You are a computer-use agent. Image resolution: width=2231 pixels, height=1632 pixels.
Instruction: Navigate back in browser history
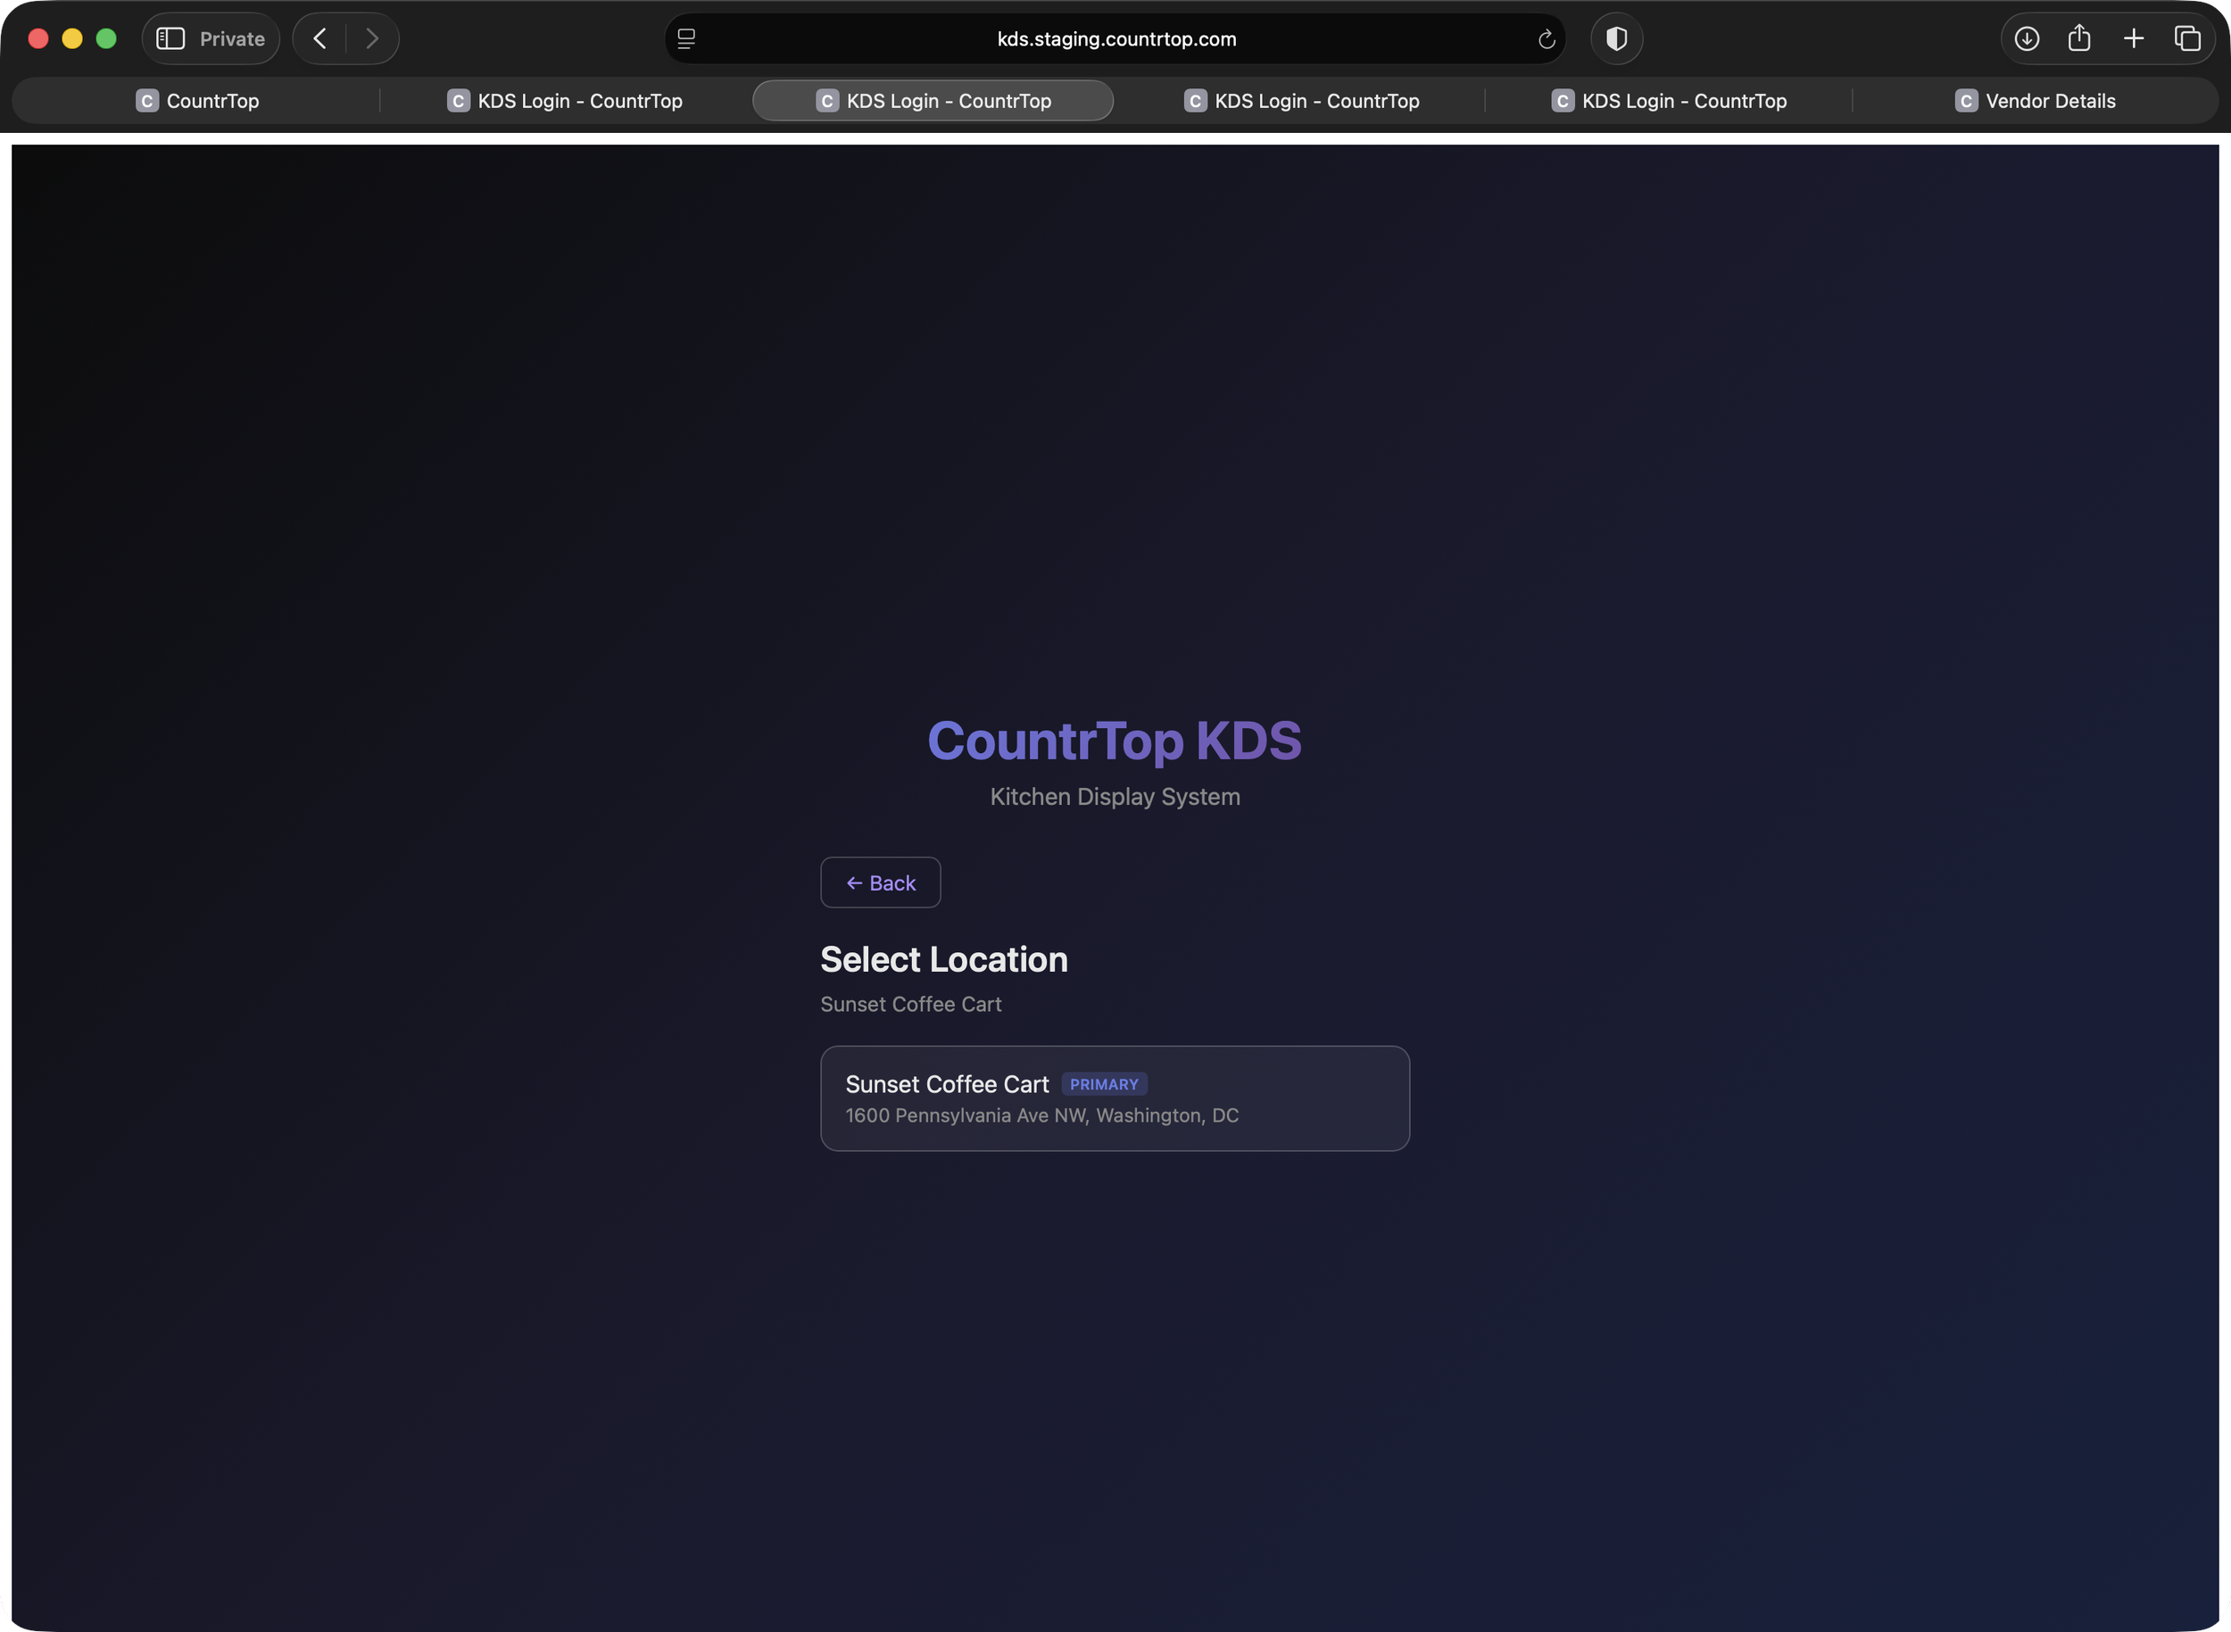pos(319,38)
